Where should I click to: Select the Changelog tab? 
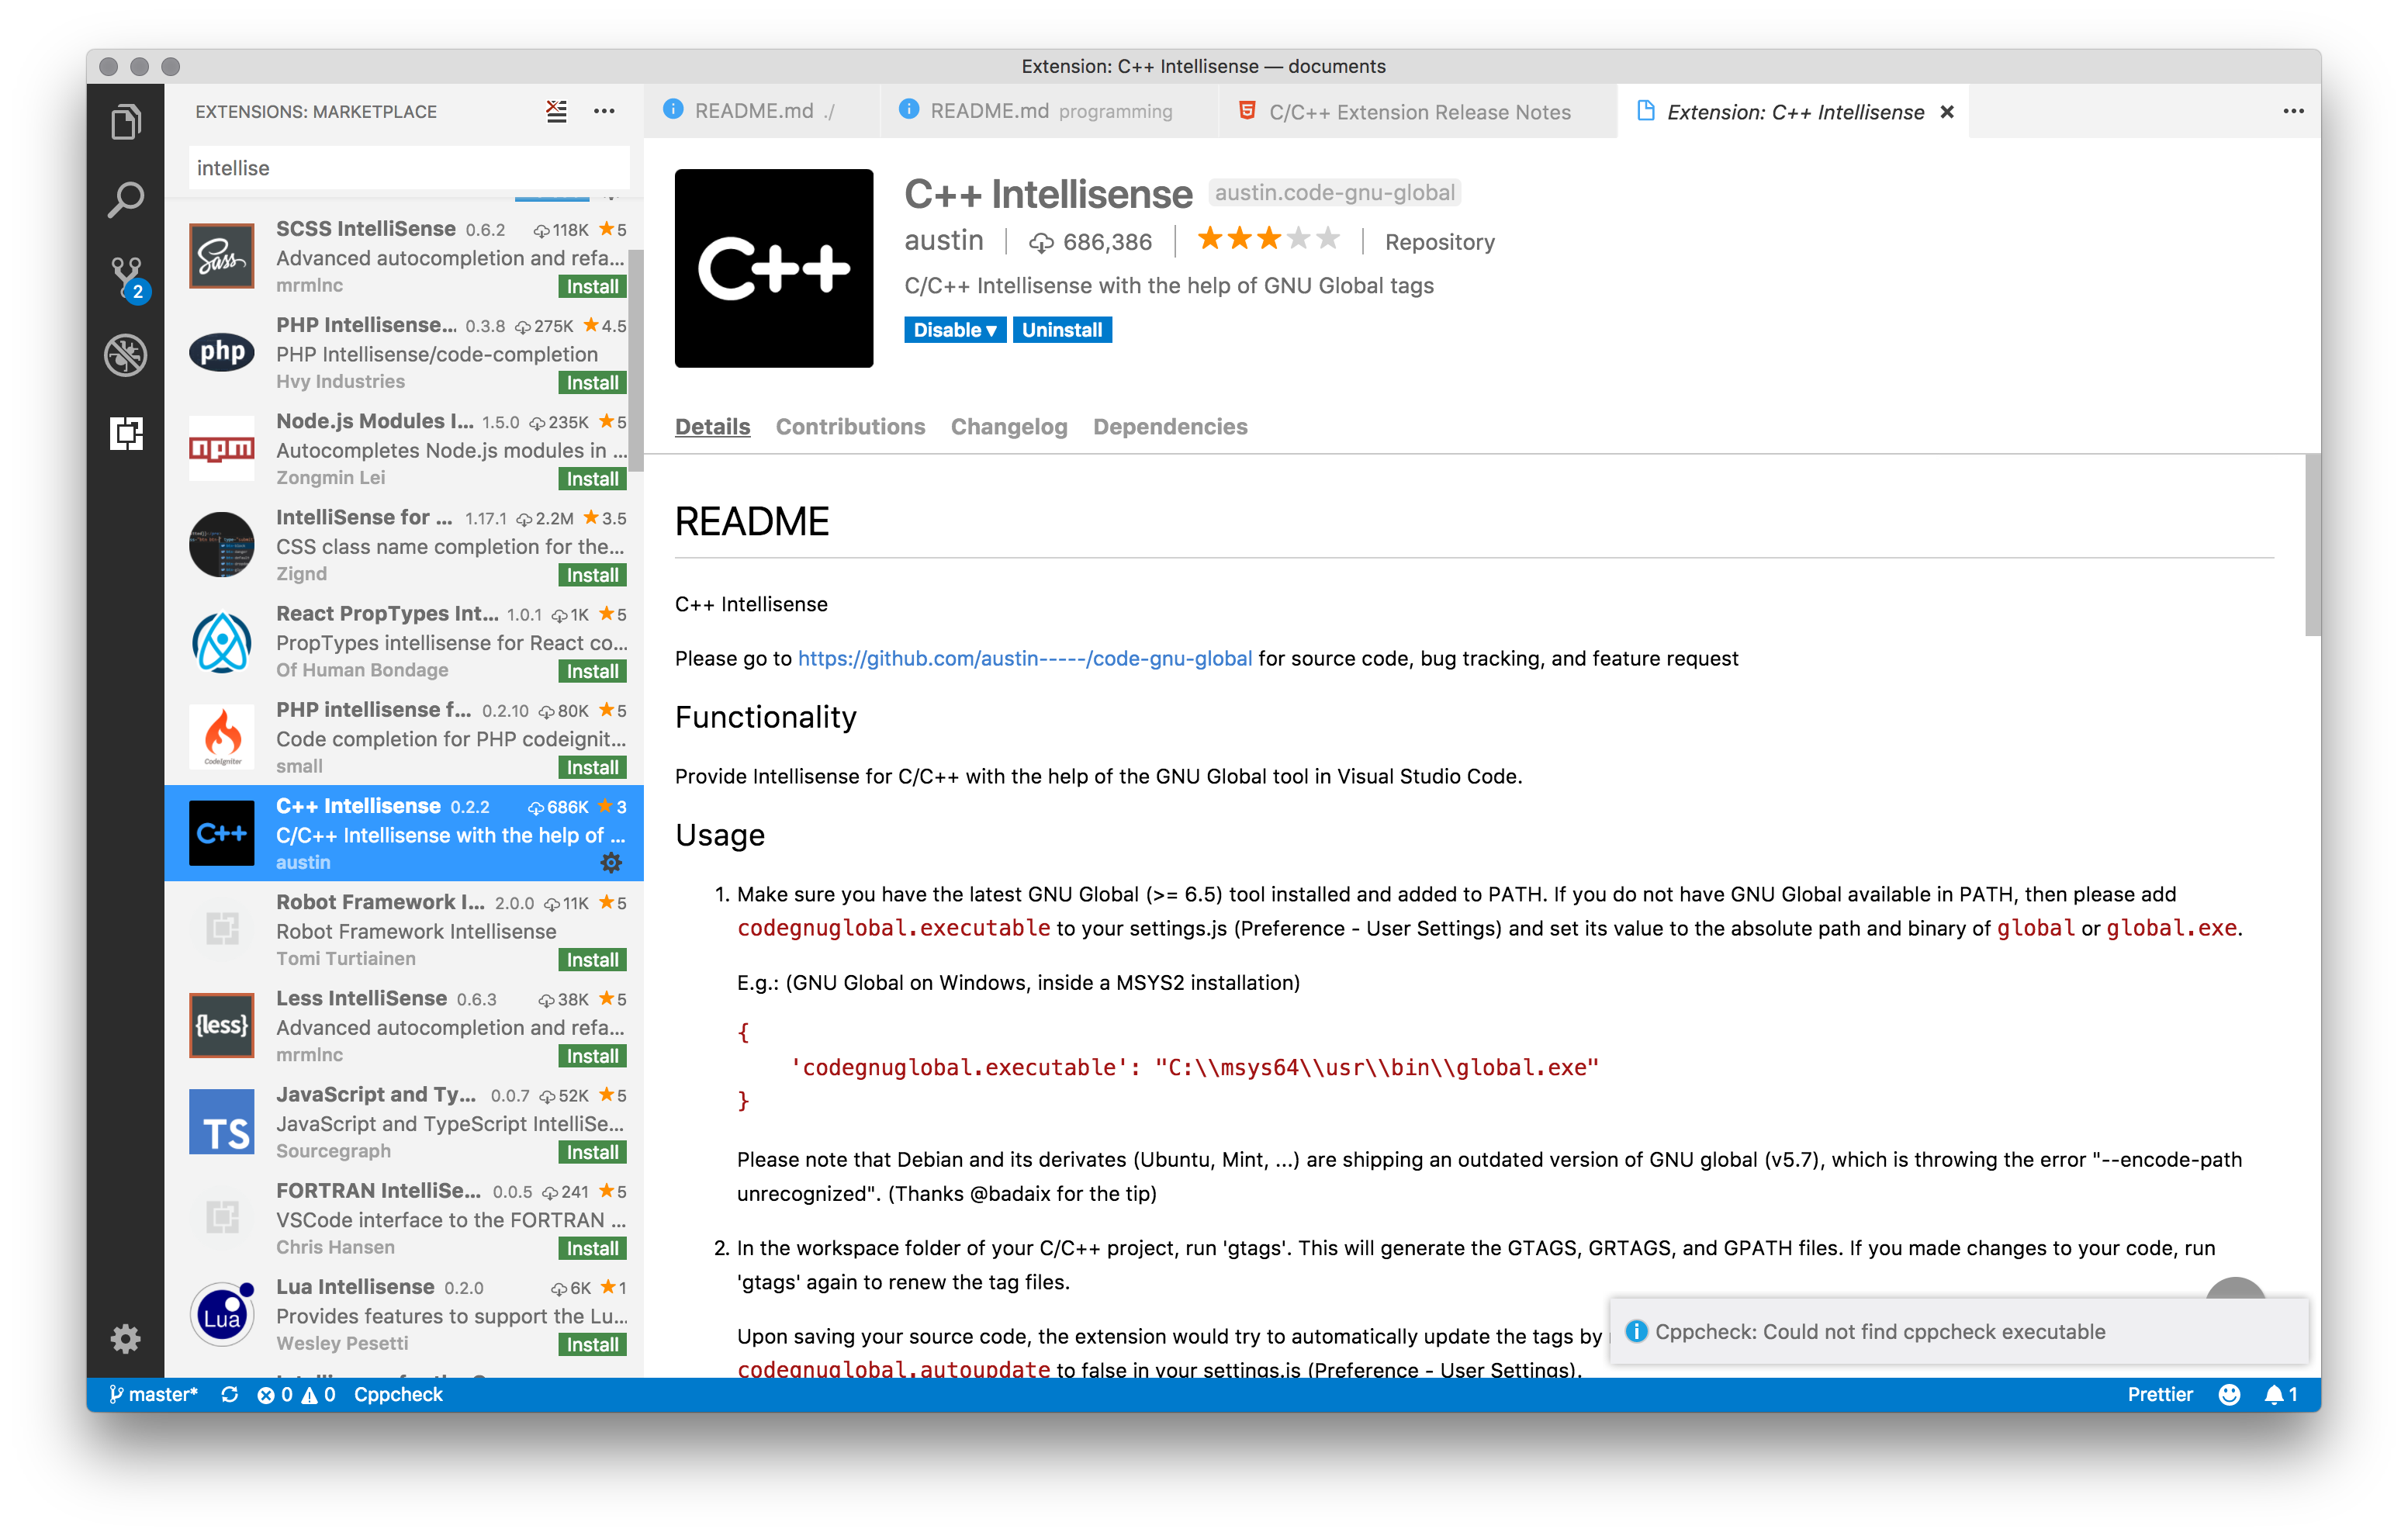(x=1008, y=427)
